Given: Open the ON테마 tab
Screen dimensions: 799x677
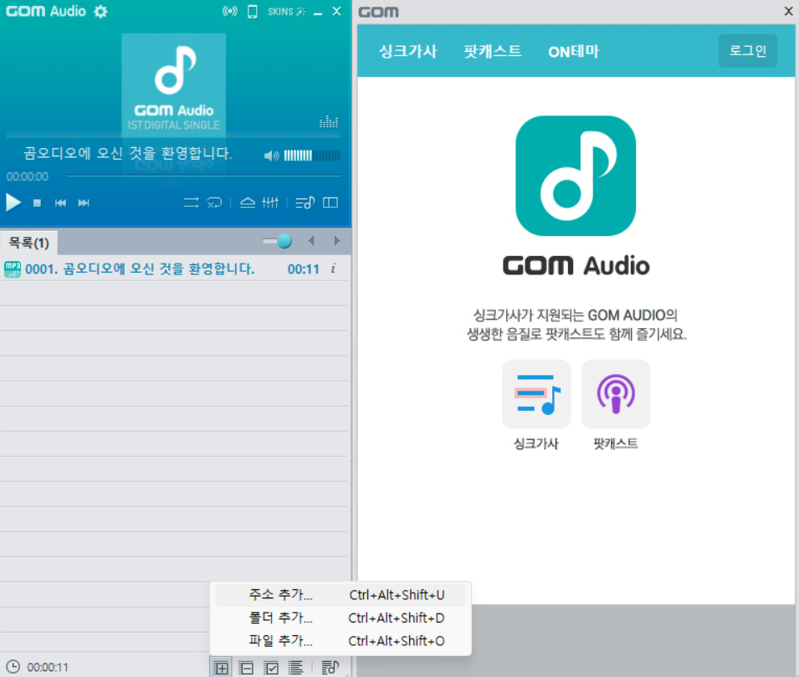Looking at the screenshot, I should point(574,52).
